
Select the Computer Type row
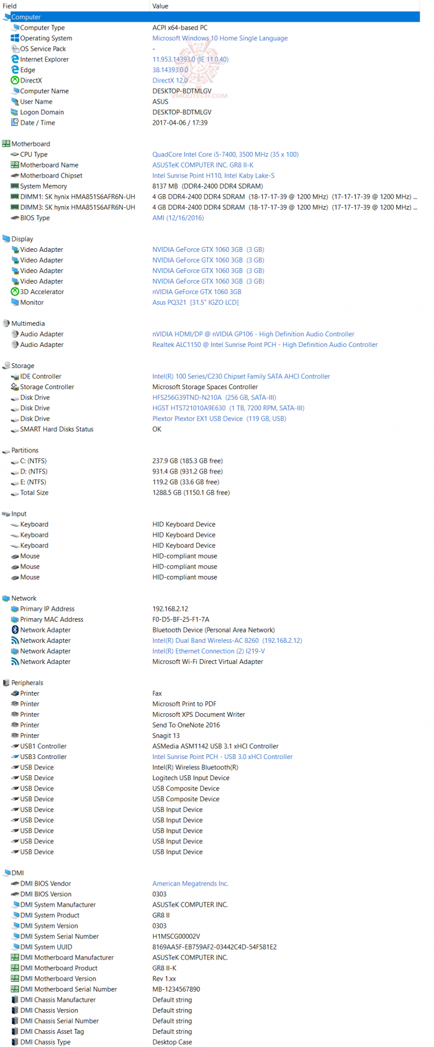pyautogui.click(x=210, y=28)
